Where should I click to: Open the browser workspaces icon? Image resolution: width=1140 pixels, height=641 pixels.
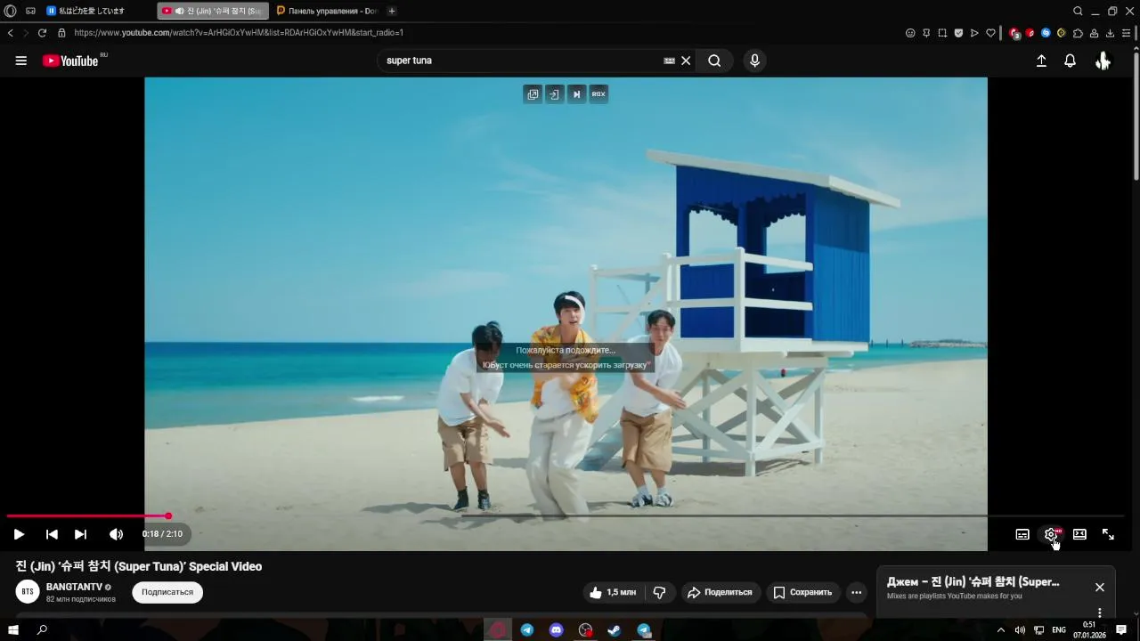click(x=30, y=11)
